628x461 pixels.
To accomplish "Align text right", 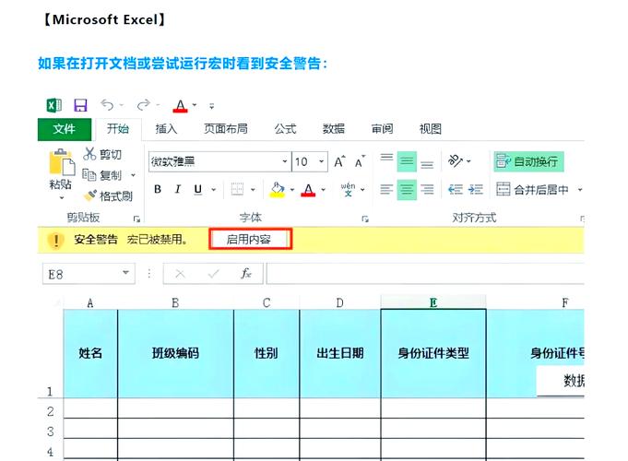I will pyautogui.click(x=427, y=189).
